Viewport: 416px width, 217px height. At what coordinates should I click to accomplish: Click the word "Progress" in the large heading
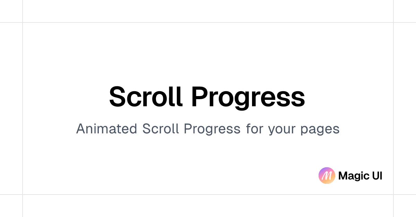pyautogui.click(x=248, y=98)
